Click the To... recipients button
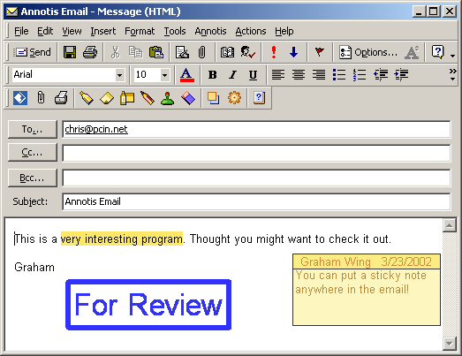The height and width of the screenshot is (356, 462). (x=33, y=129)
